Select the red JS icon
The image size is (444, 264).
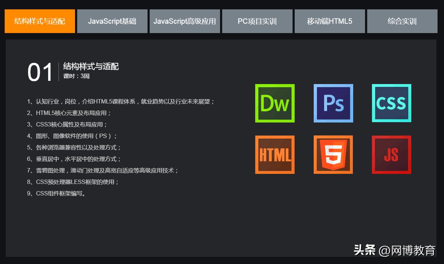coord(391,155)
